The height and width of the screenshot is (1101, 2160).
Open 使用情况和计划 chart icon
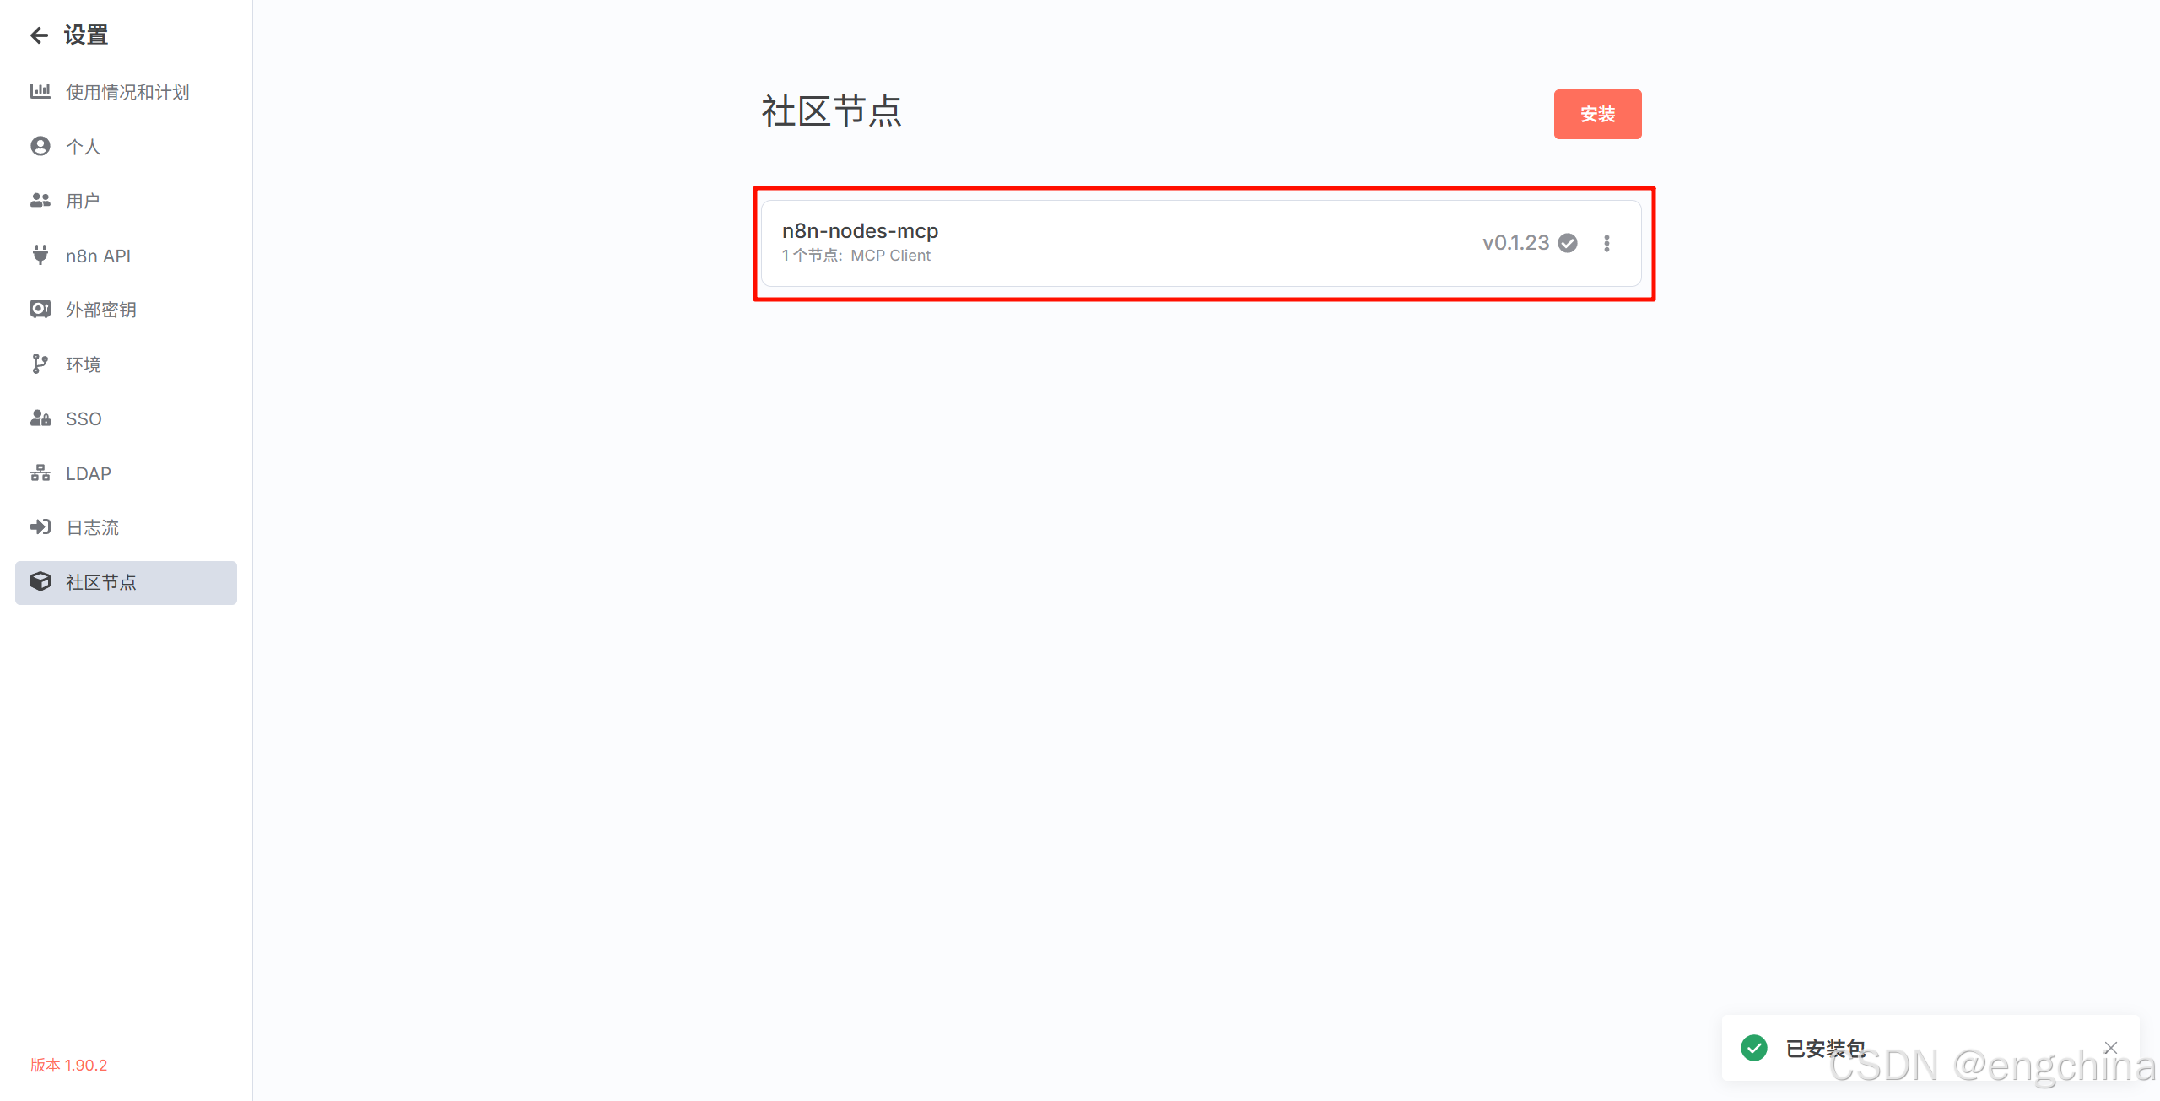point(40,91)
